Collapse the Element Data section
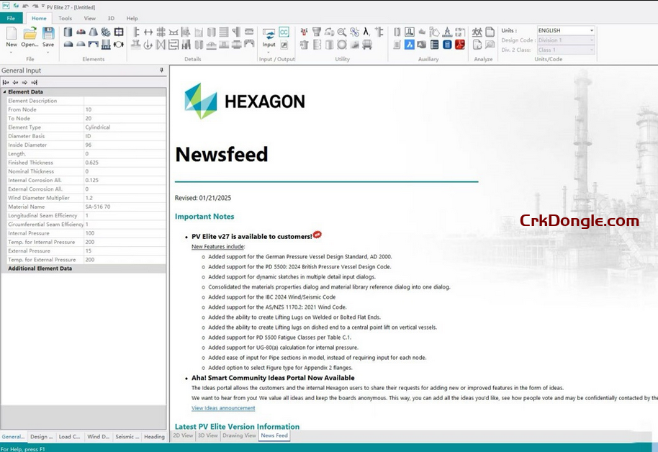Screen dimensions: 658x452 pos(4,92)
